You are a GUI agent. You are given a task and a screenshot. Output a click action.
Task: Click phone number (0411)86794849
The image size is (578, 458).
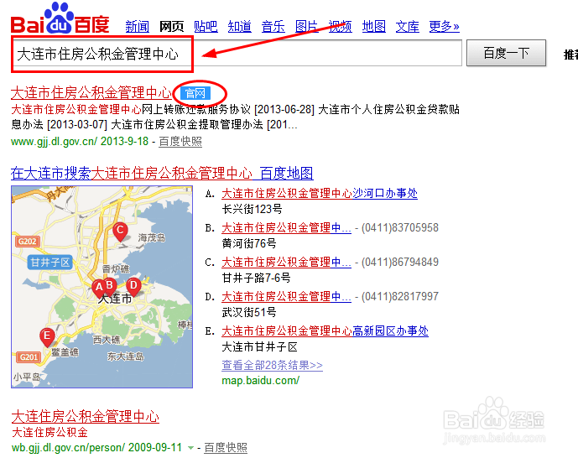click(400, 262)
